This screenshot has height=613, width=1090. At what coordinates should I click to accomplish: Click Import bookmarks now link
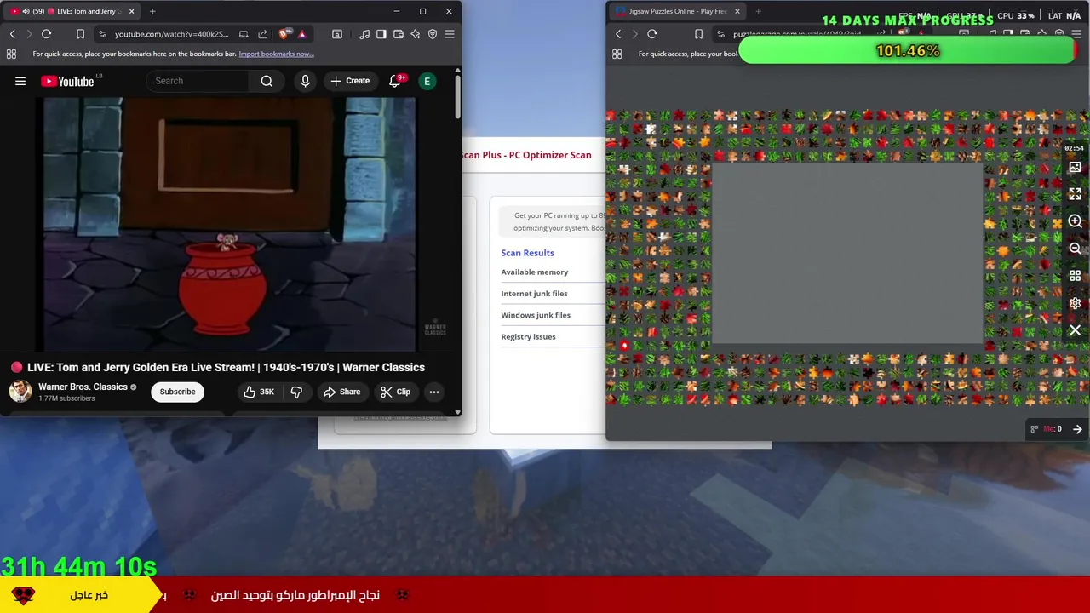tap(276, 54)
